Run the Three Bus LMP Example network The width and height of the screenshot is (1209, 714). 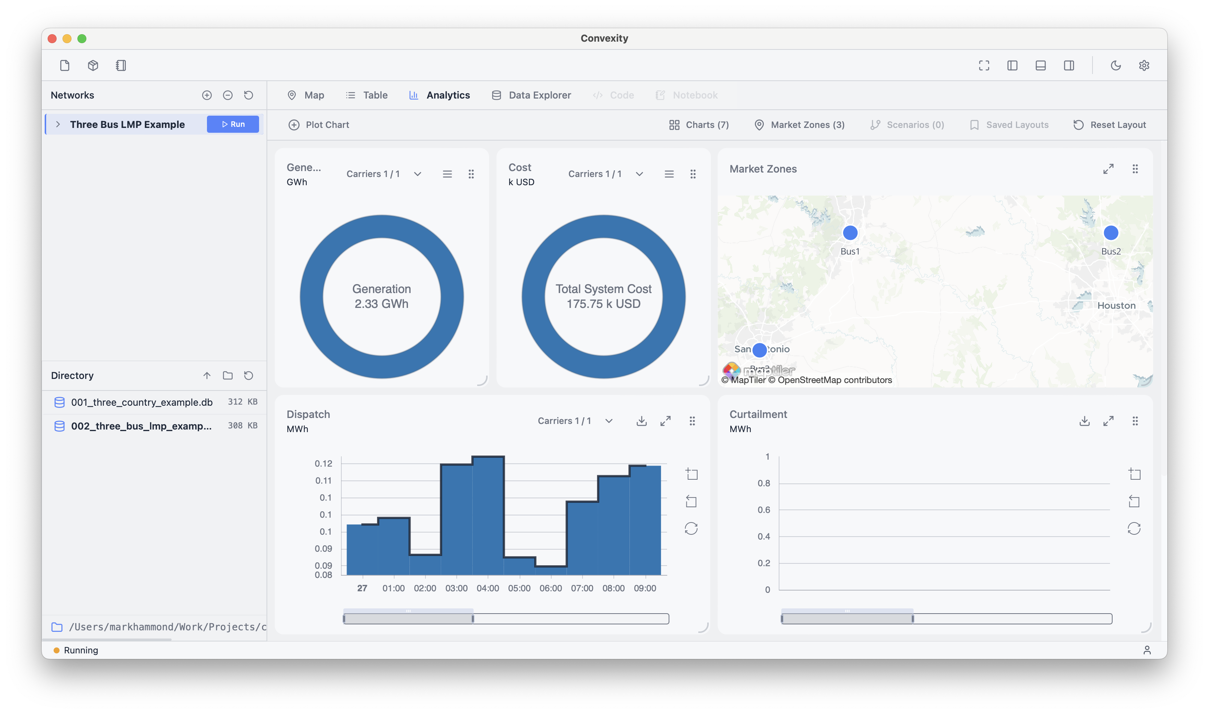[x=233, y=124]
